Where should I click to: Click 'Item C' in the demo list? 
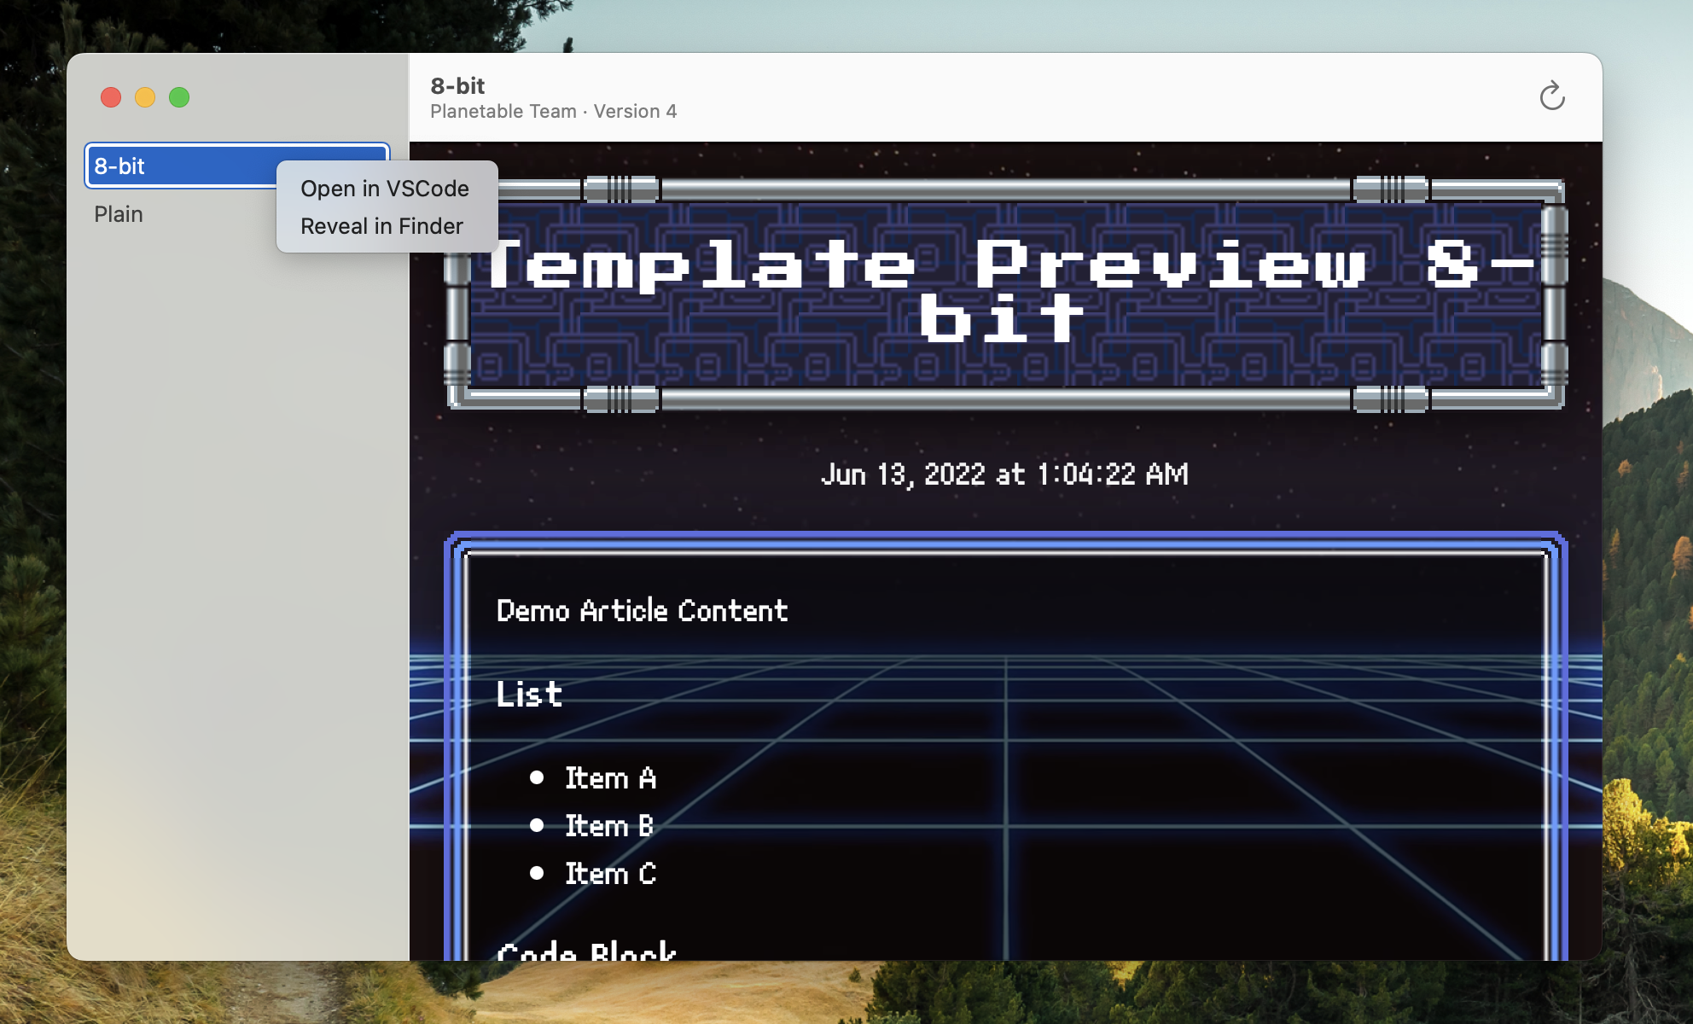(x=611, y=872)
